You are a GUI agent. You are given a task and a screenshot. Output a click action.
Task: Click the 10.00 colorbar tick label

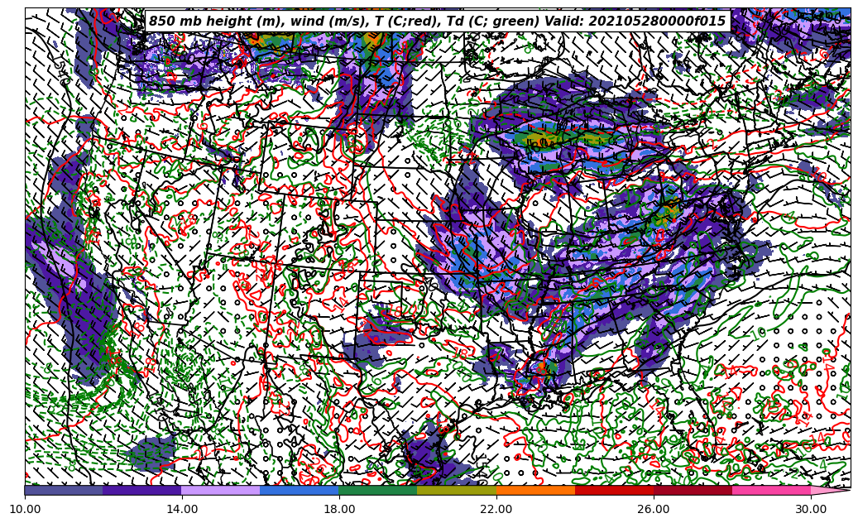click(x=25, y=510)
